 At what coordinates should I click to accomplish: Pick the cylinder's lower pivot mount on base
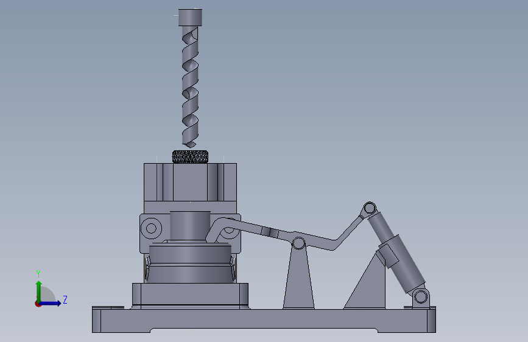[x=421, y=298]
